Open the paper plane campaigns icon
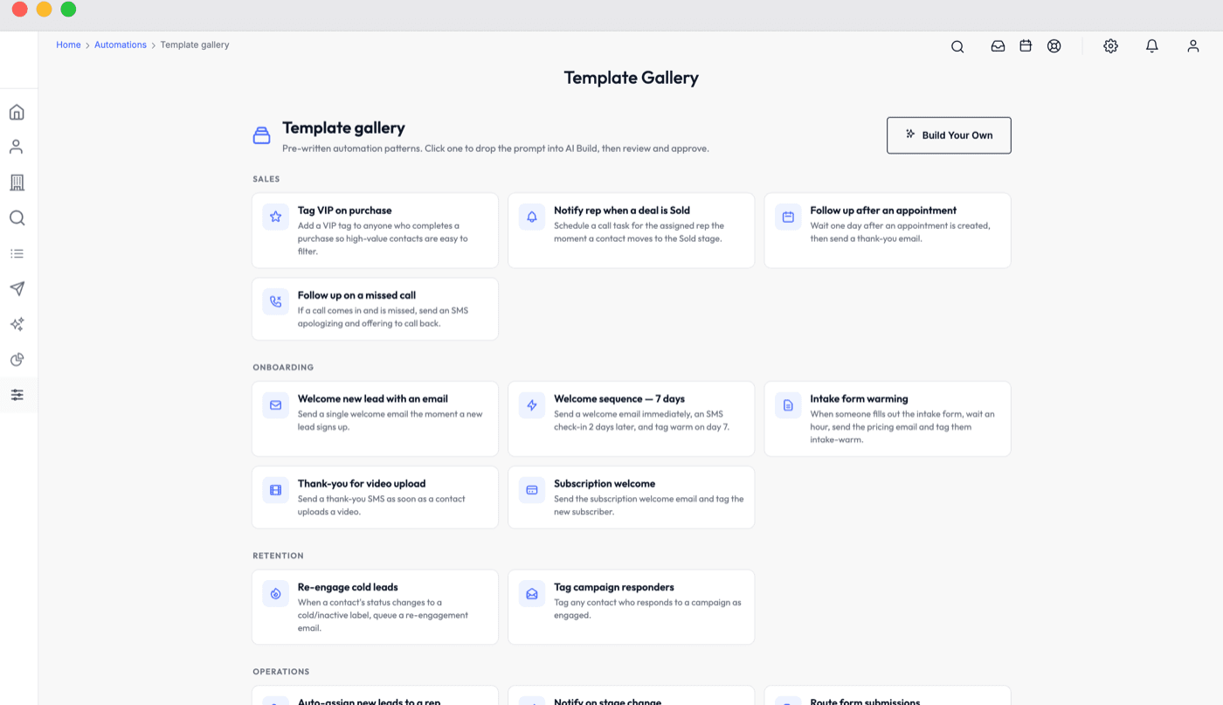Viewport: 1223px width, 705px height. 17,288
